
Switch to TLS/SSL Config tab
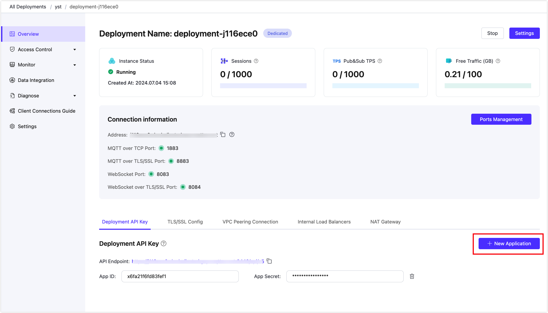[185, 222]
